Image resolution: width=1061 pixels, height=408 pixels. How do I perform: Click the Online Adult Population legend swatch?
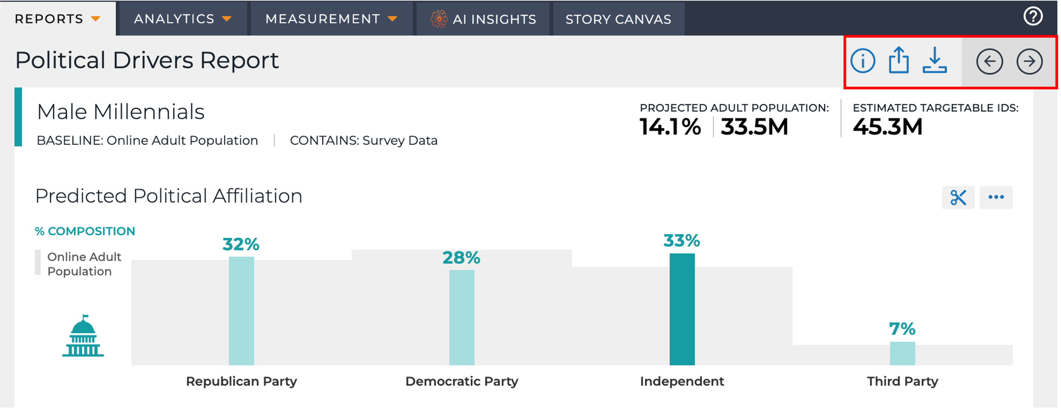click(38, 262)
